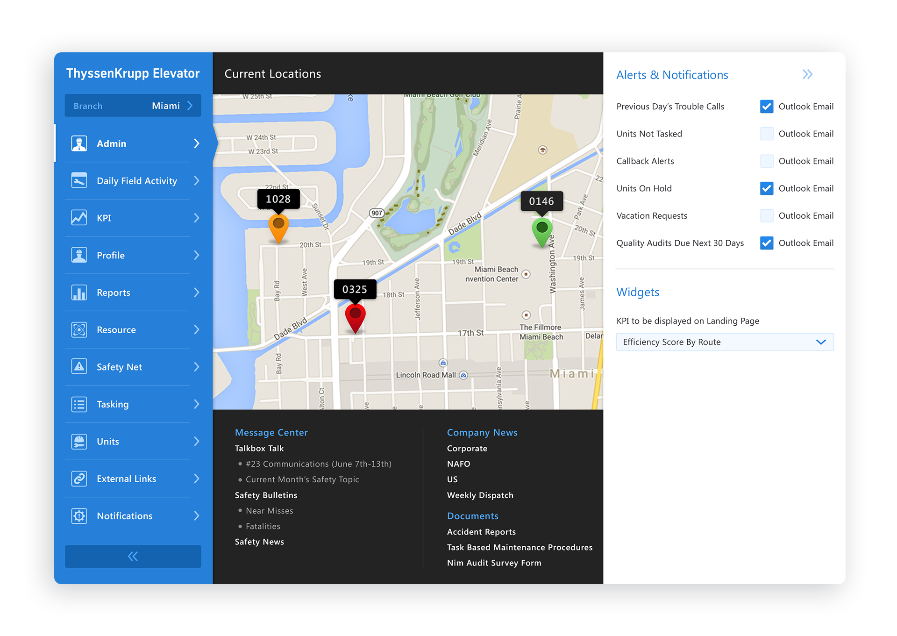Open the Accident Reports document

click(x=481, y=532)
